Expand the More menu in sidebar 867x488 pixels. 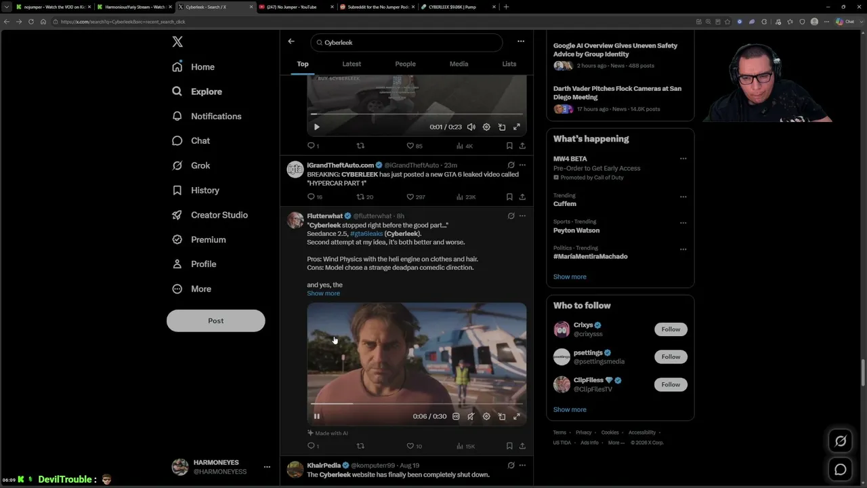(192, 289)
